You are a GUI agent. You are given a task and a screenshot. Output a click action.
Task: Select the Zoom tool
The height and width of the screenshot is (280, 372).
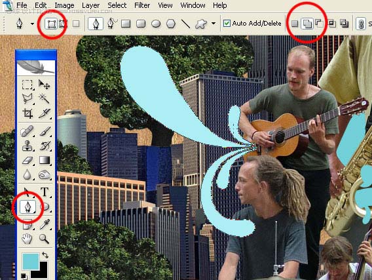44,239
